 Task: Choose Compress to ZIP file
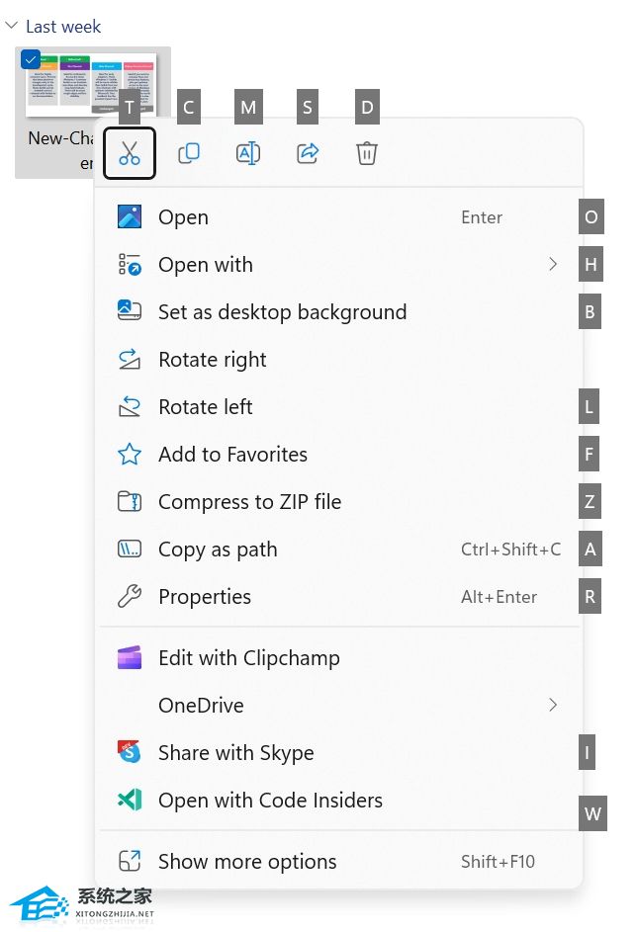[249, 502]
